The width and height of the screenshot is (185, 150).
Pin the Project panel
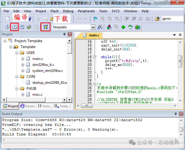coord(64,35)
